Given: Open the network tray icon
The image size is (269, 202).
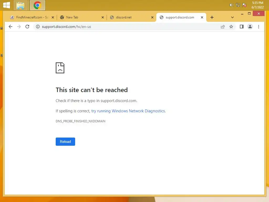Looking at the screenshot, I should pos(238,5).
